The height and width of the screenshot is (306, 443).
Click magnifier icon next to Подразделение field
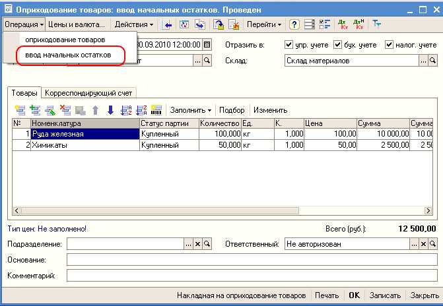point(207,244)
